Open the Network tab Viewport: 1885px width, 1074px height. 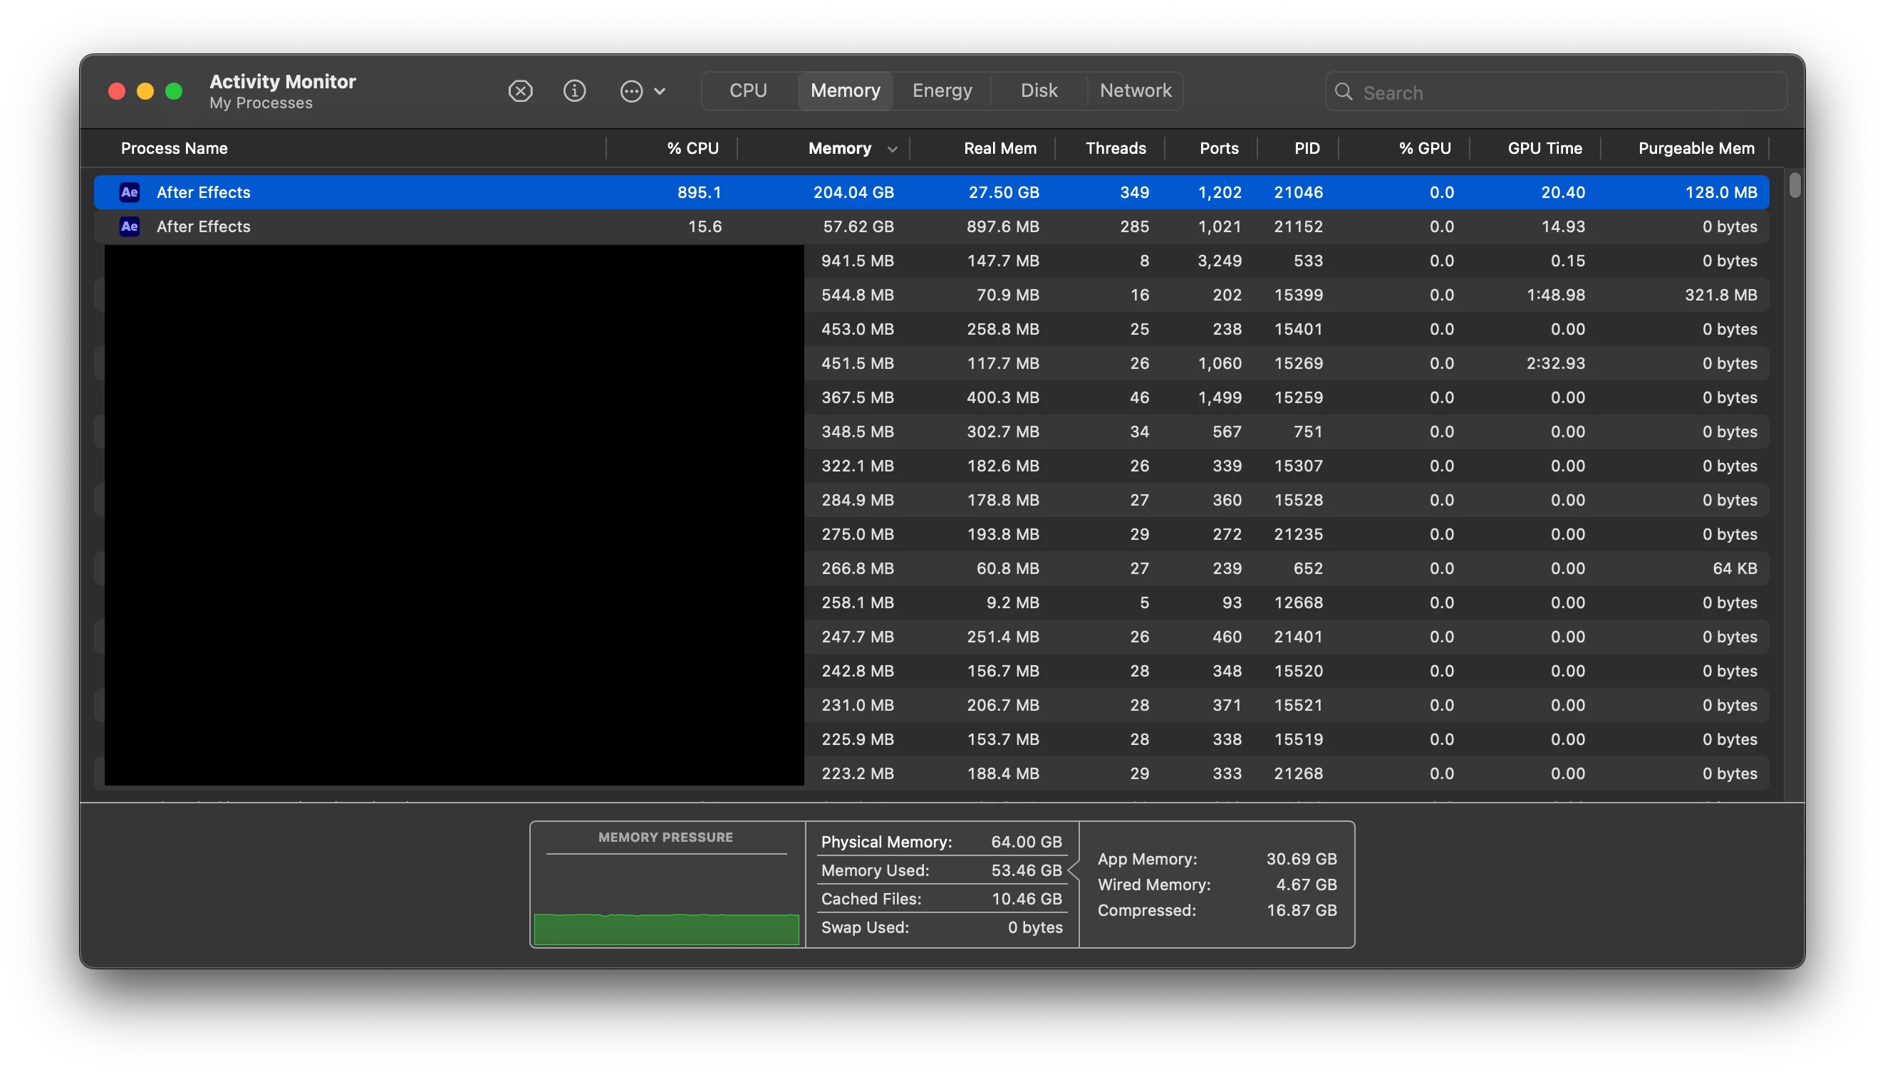(x=1135, y=90)
